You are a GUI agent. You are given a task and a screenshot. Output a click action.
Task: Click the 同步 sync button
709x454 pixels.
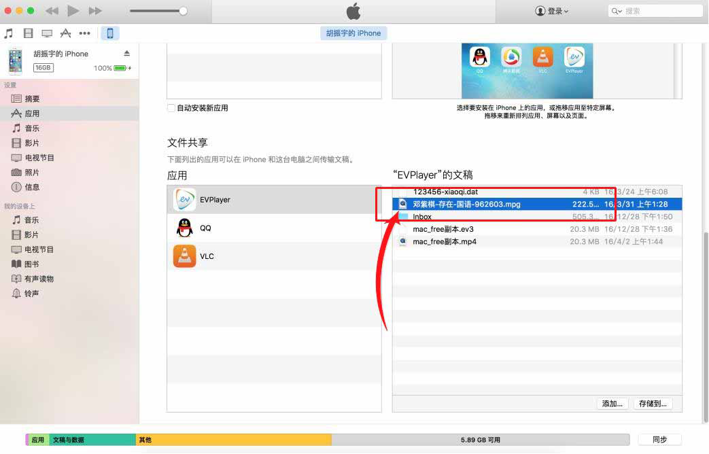click(x=659, y=440)
